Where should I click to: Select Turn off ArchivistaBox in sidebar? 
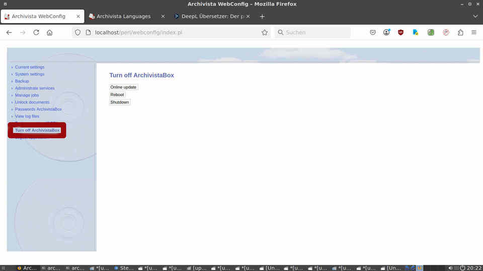coord(37,130)
